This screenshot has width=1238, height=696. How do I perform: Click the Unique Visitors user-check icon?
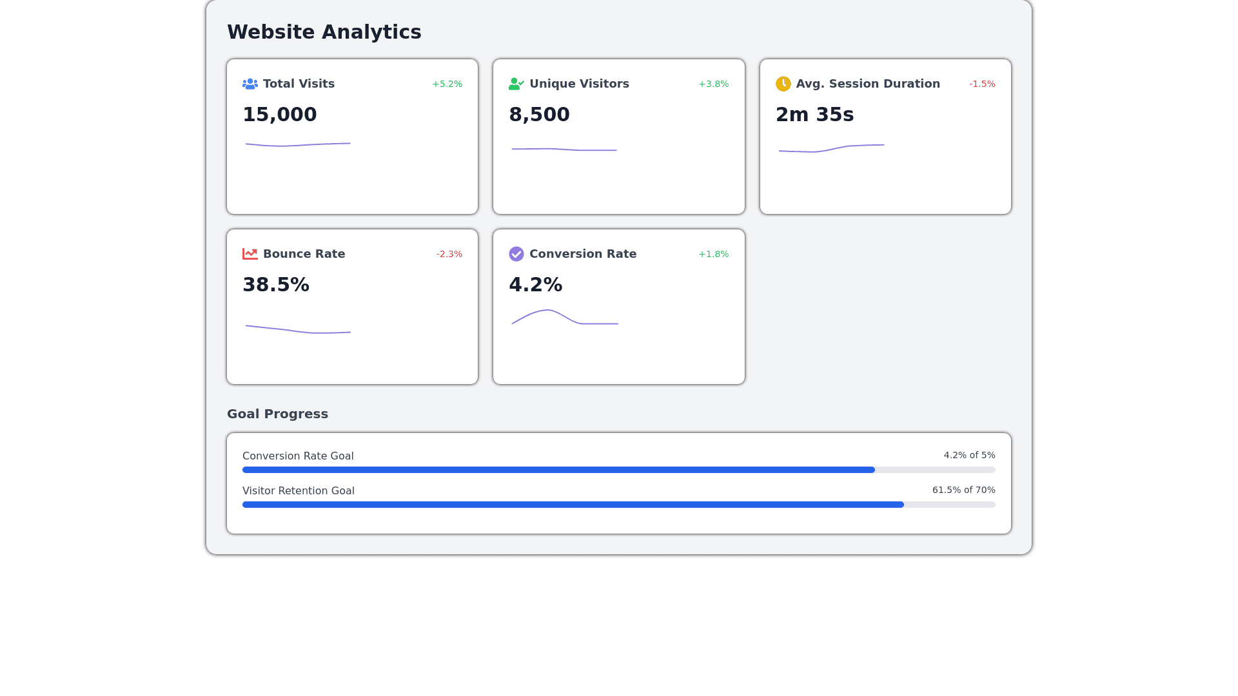click(x=516, y=84)
